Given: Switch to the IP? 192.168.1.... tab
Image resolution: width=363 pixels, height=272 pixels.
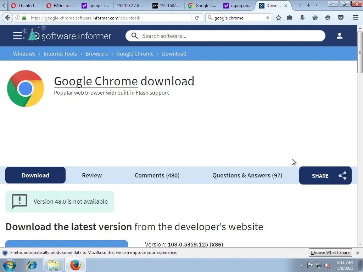Looking at the screenshot, I should click(167, 6).
